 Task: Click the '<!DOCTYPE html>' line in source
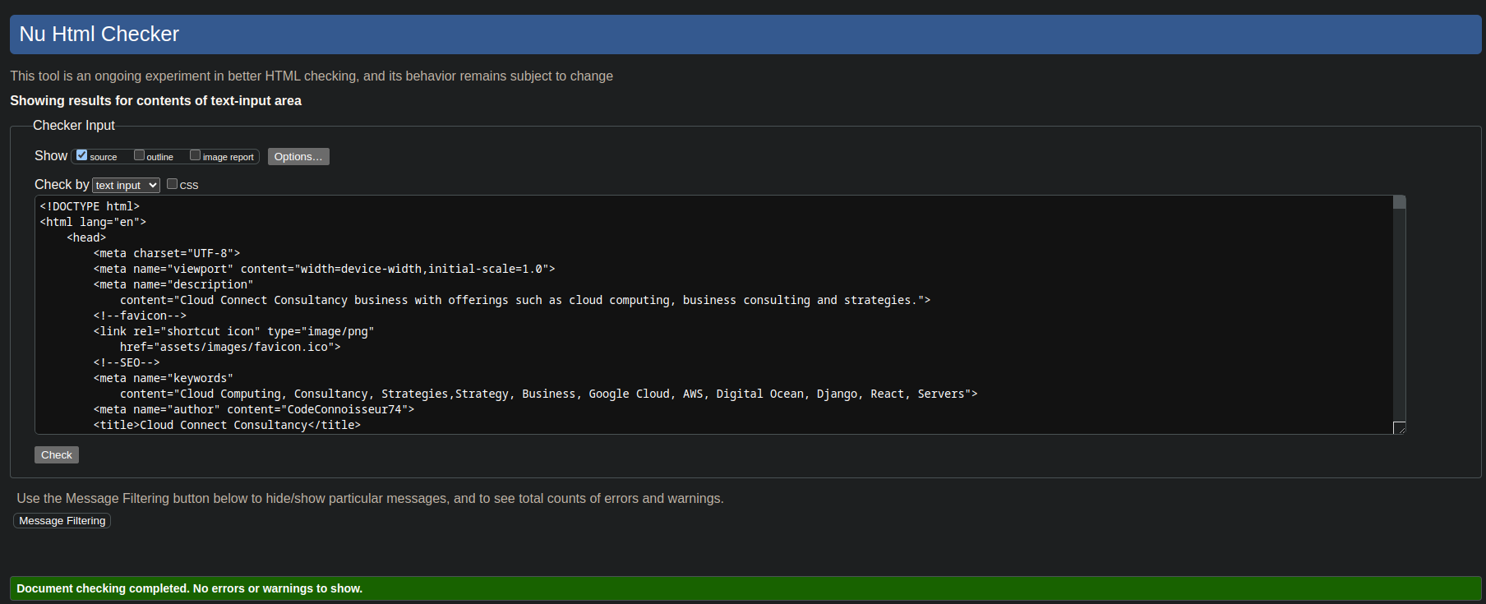(90, 206)
